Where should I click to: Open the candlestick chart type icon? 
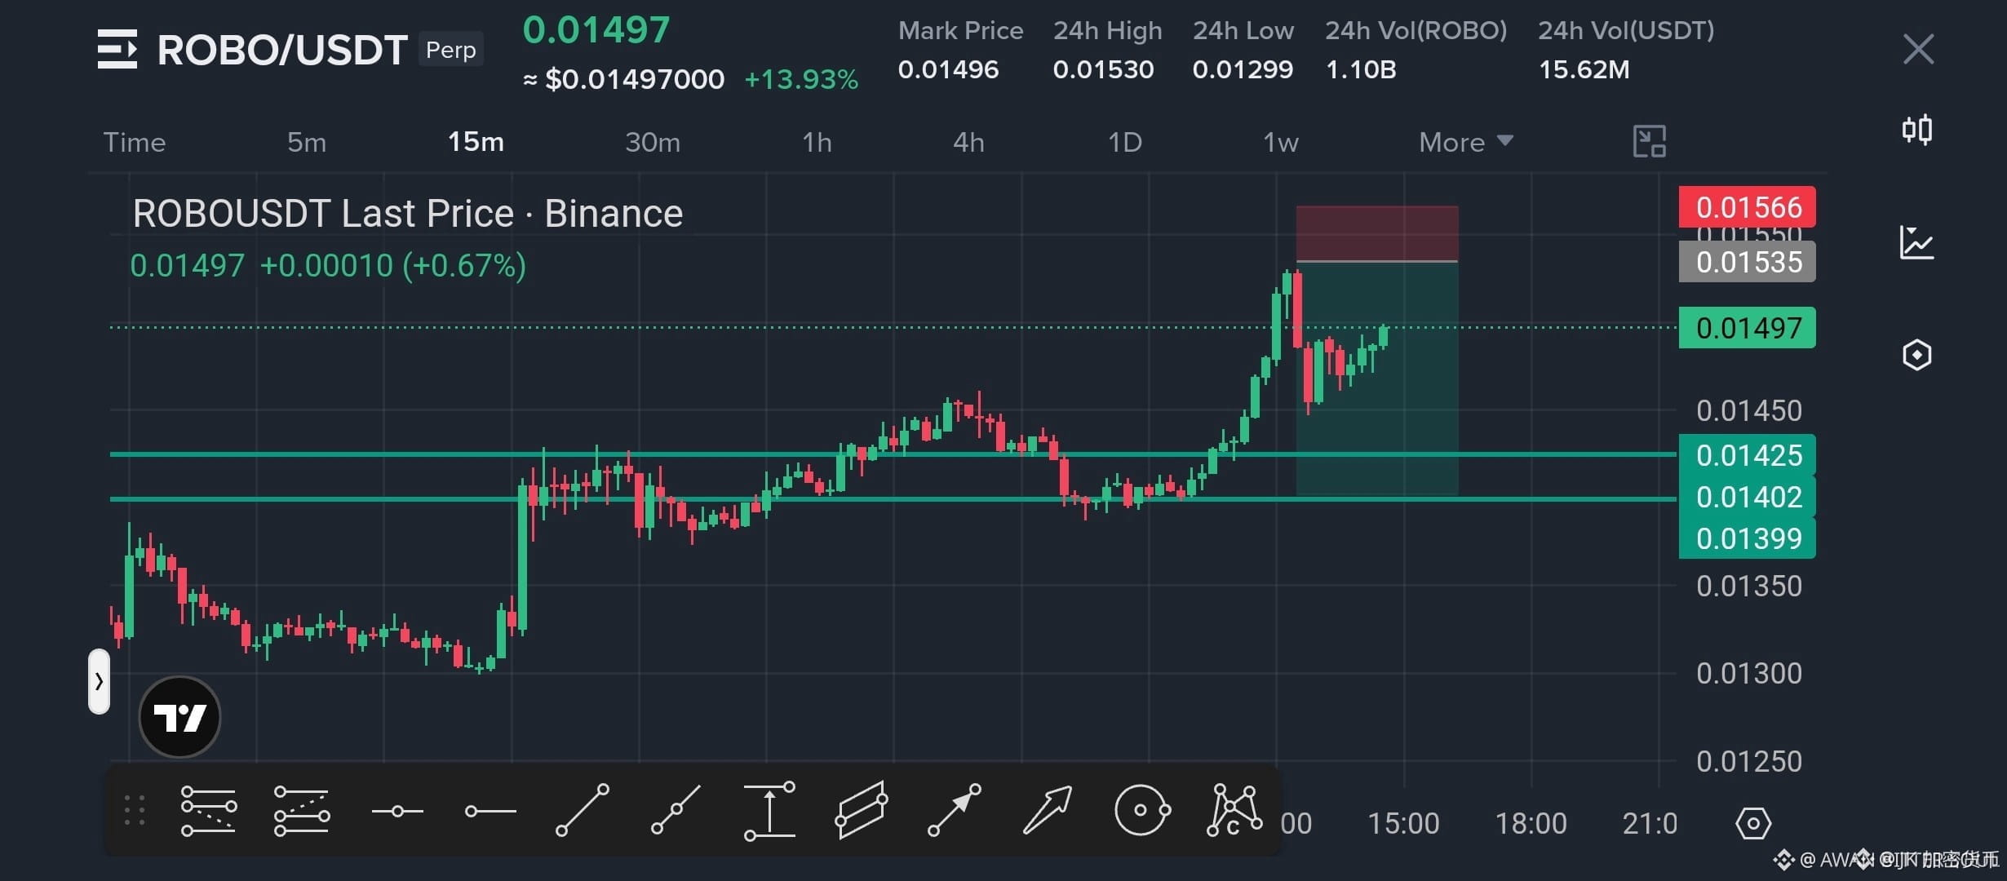point(1917,130)
